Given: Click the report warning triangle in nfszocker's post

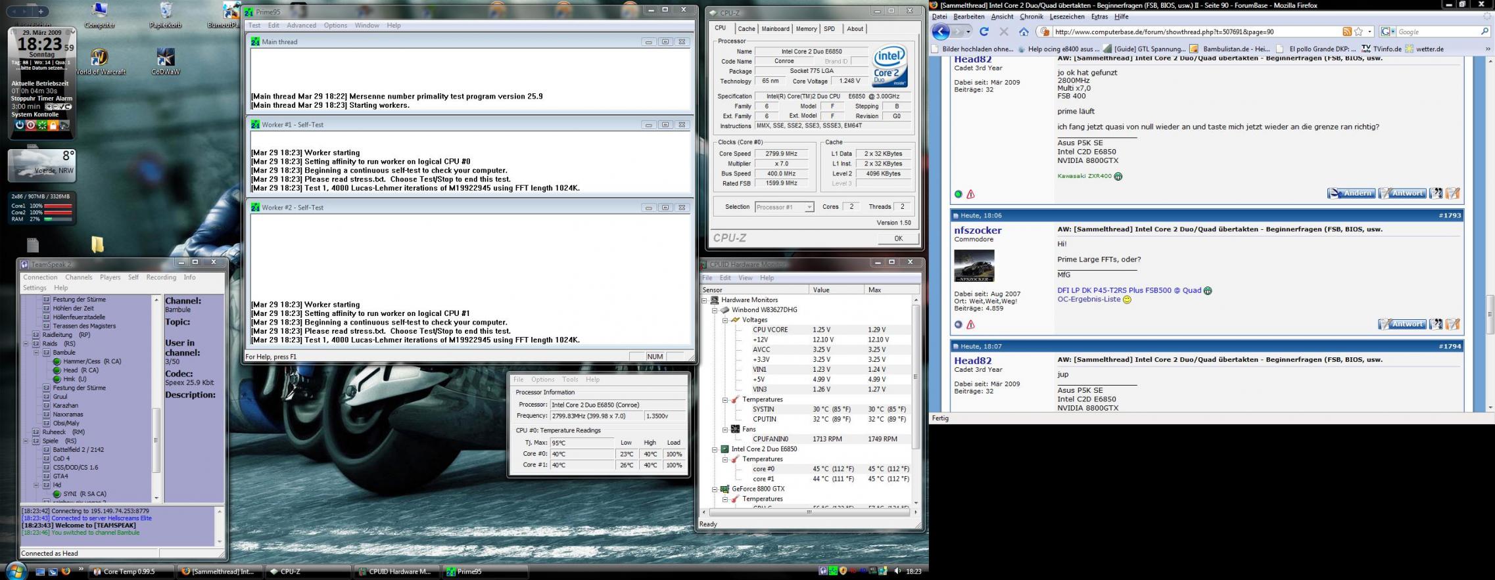Looking at the screenshot, I should pos(970,324).
